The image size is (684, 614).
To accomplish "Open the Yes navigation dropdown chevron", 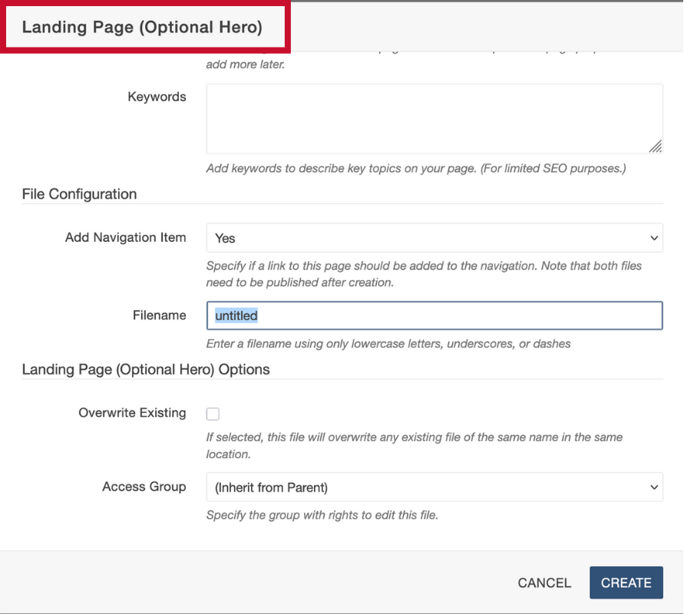I will [653, 238].
